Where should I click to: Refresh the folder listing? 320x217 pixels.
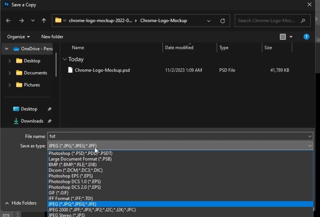[223, 21]
